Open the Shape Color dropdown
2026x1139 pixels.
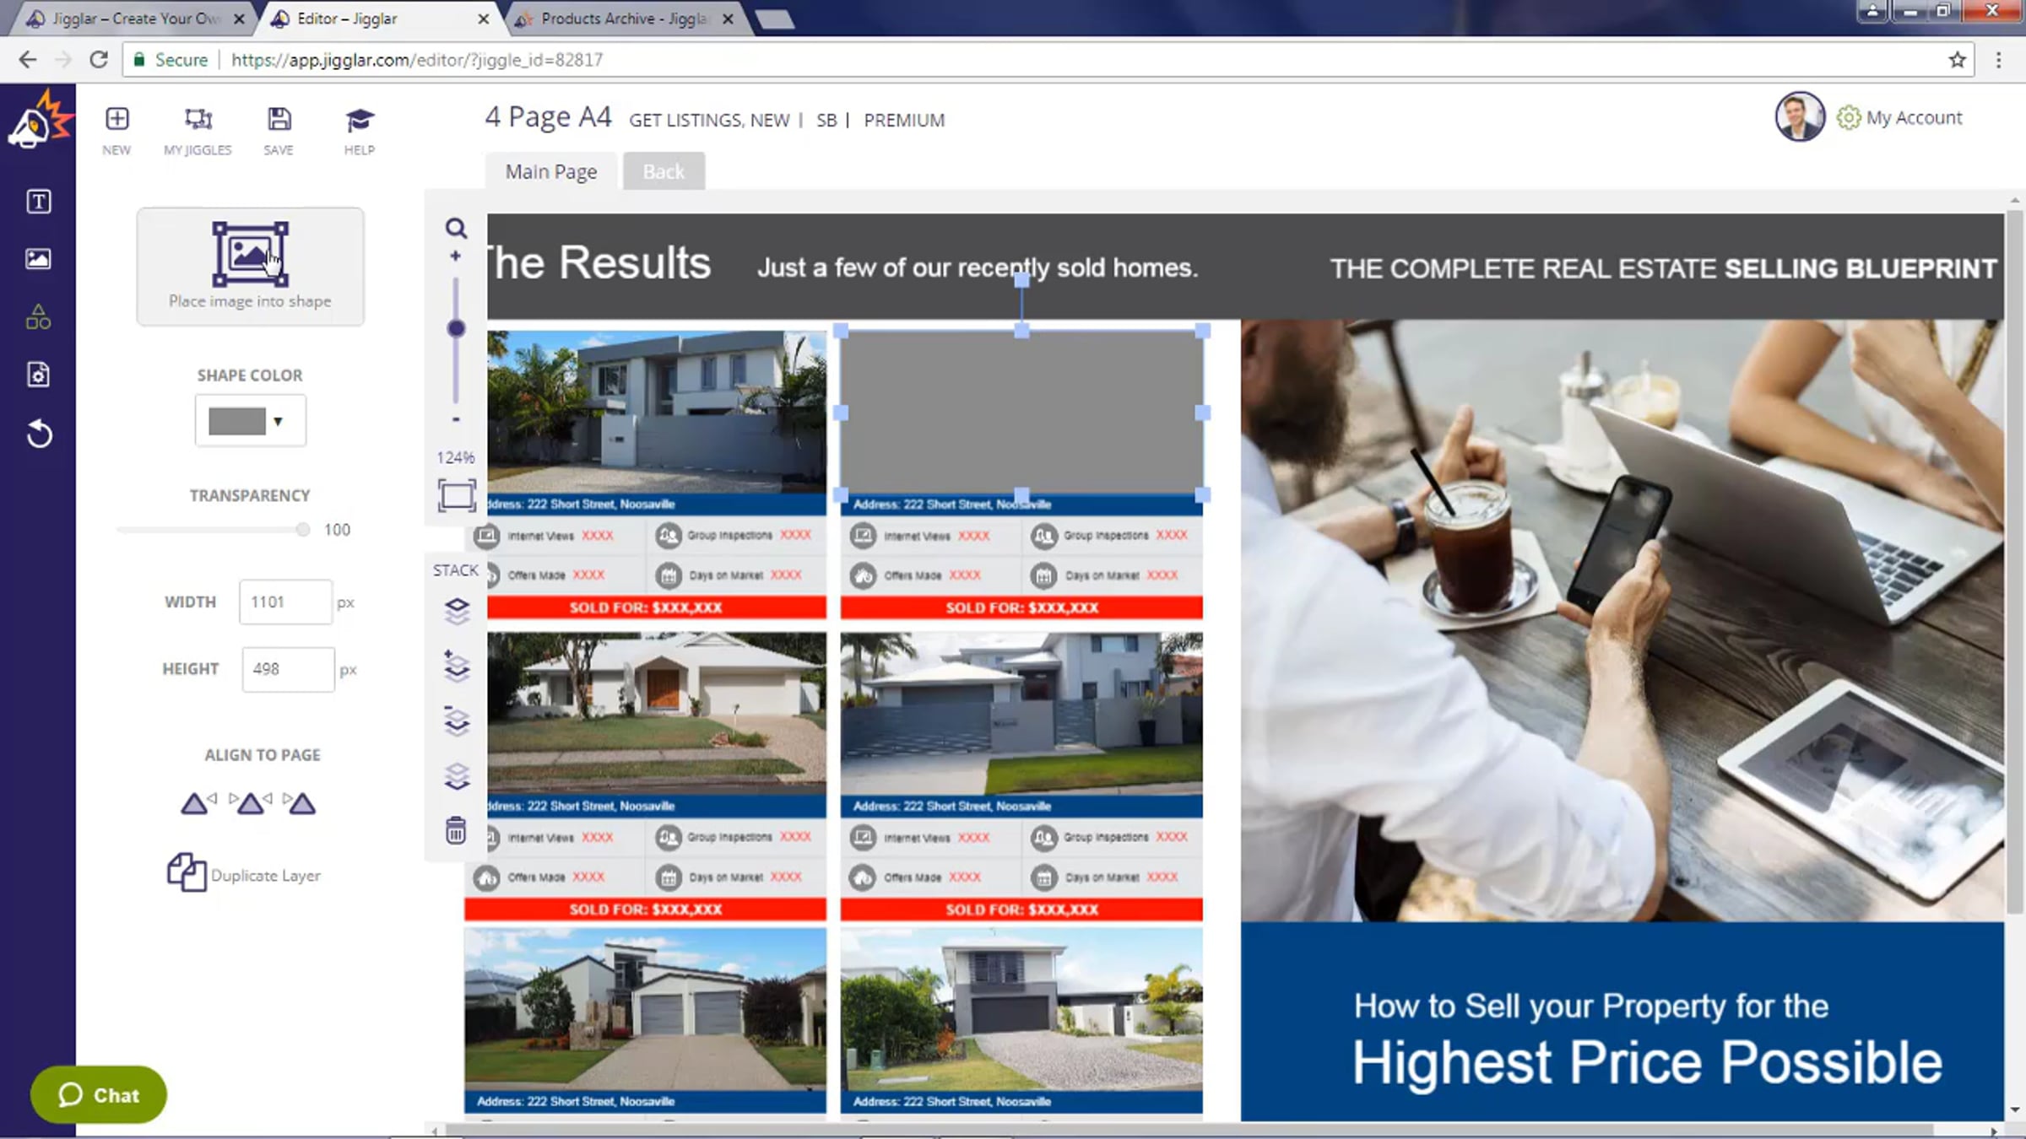coord(251,421)
